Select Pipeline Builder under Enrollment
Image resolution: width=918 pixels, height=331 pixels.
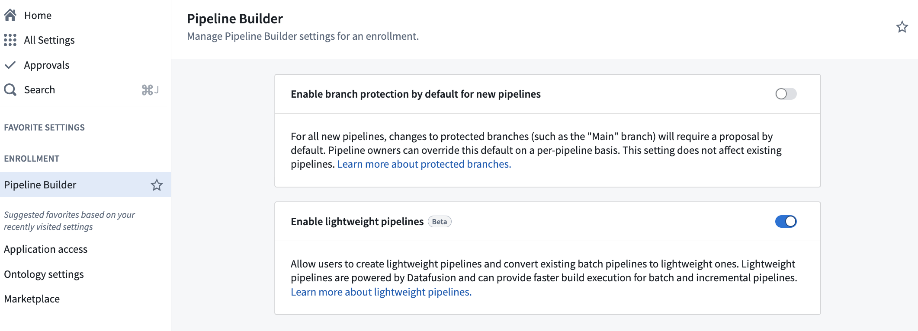pyautogui.click(x=40, y=185)
